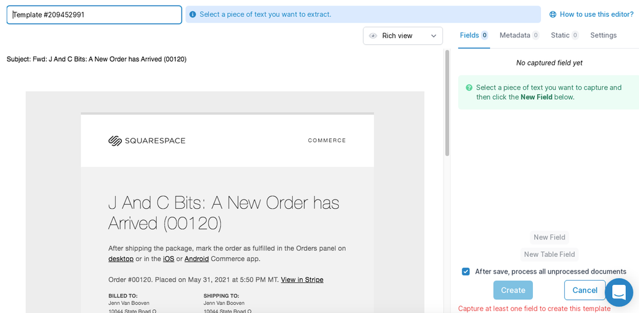
Task: Click the 'desktop' link in email body
Action: [121, 259]
